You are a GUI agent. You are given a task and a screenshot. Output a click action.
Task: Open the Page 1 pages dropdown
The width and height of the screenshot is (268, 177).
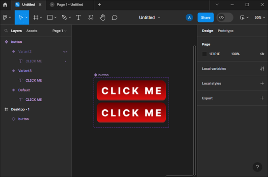pyautogui.click(x=59, y=31)
